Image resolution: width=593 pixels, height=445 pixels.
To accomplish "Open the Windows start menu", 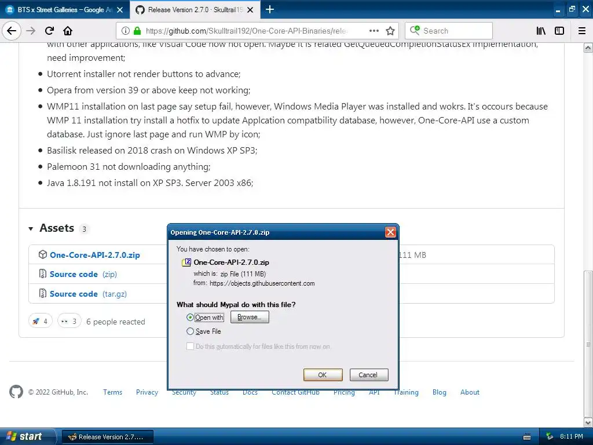I will pos(28,436).
